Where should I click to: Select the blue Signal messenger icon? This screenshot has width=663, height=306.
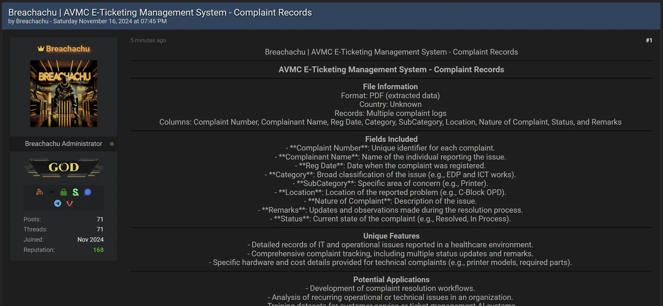(87, 192)
